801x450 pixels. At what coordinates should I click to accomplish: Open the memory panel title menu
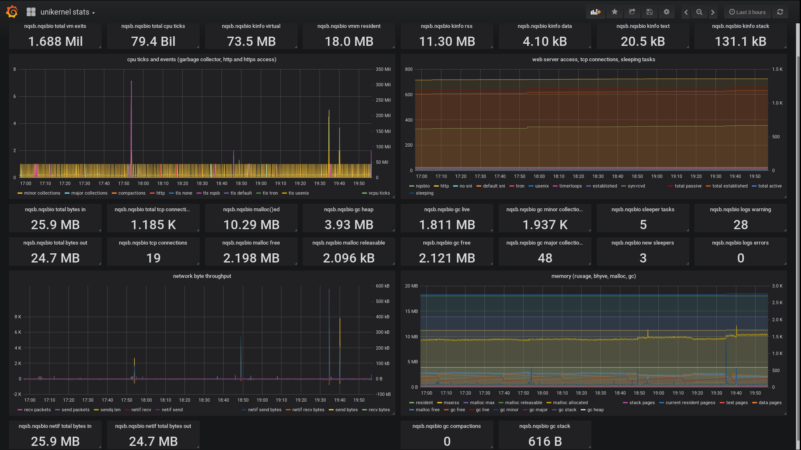(x=593, y=276)
